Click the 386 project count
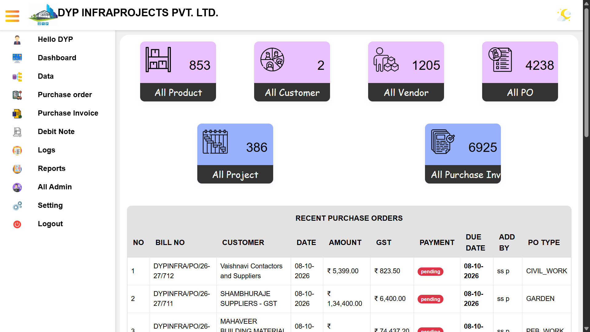Viewport: 590px width, 332px height. pos(257,147)
